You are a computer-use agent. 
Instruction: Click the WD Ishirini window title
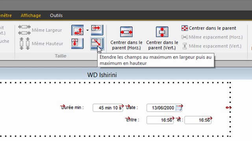[x=102, y=75]
